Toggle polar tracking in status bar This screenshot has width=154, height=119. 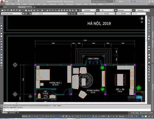pyautogui.click(x=46, y=116)
